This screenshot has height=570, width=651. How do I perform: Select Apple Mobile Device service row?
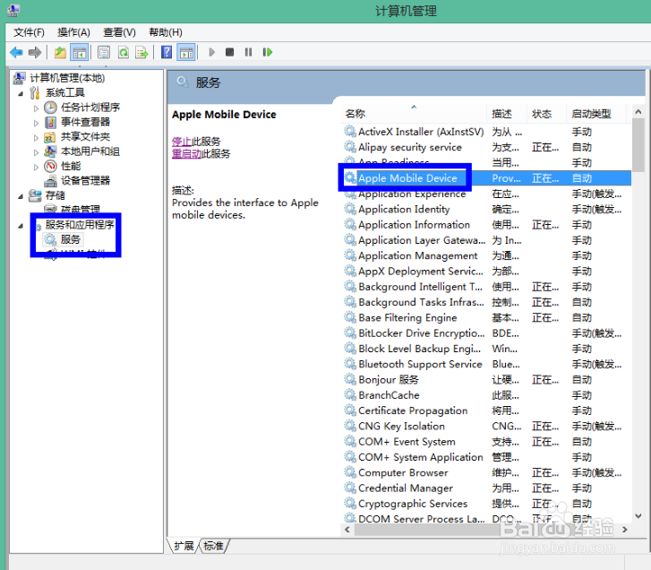tap(485, 178)
